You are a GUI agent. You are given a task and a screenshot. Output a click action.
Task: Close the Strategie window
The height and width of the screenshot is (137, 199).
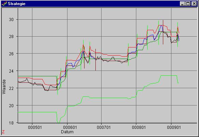click(x=194, y=4)
